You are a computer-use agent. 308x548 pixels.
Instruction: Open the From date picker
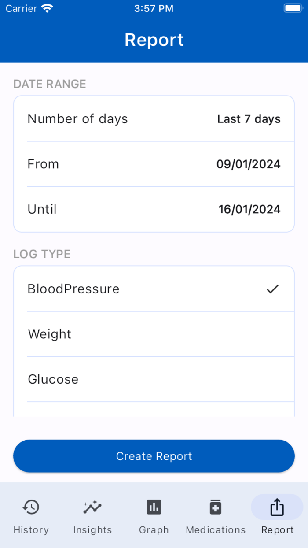click(154, 164)
